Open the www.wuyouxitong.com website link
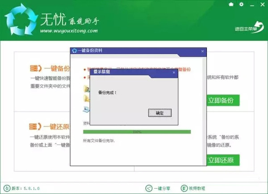The width and height of the screenshot is (268, 194). click(69, 31)
